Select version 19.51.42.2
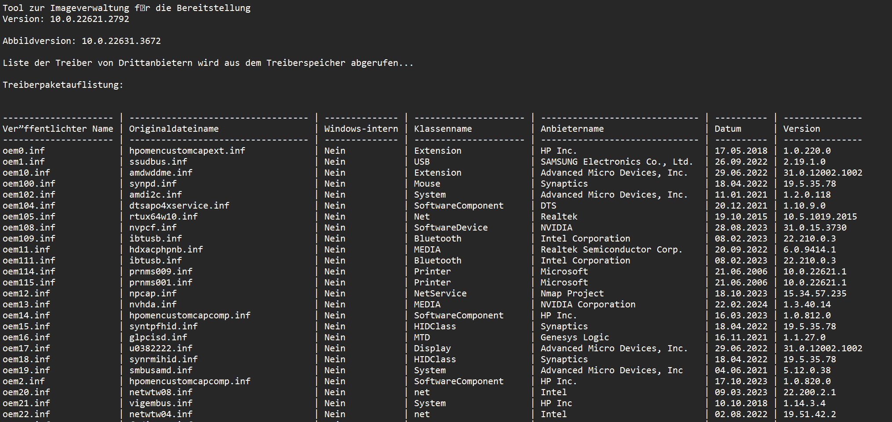The image size is (892, 422). [809, 414]
